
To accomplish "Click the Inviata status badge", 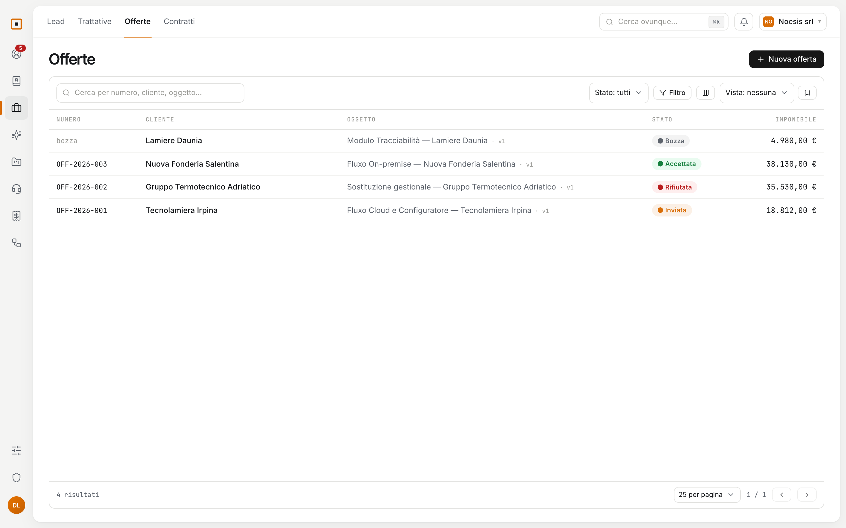I will (x=672, y=210).
